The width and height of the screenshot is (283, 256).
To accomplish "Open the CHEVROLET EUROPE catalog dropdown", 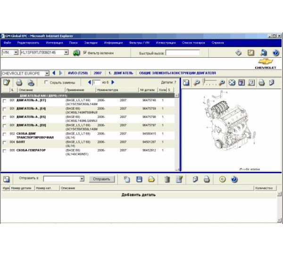I will click(x=47, y=73).
